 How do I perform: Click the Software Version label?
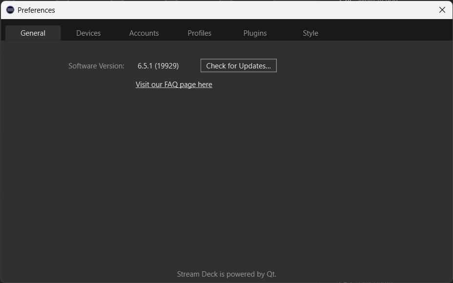[x=96, y=66]
